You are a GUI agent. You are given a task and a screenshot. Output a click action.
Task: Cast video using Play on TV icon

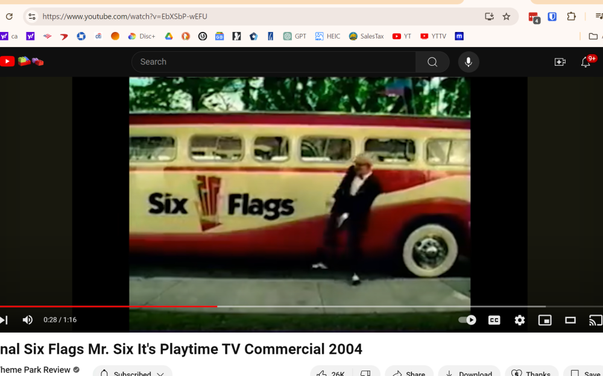(x=595, y=320)
